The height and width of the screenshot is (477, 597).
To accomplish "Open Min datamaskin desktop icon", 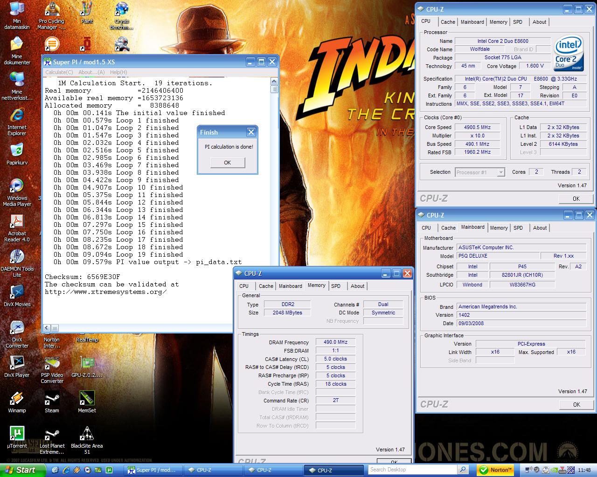I will click(x=17, y=16).
